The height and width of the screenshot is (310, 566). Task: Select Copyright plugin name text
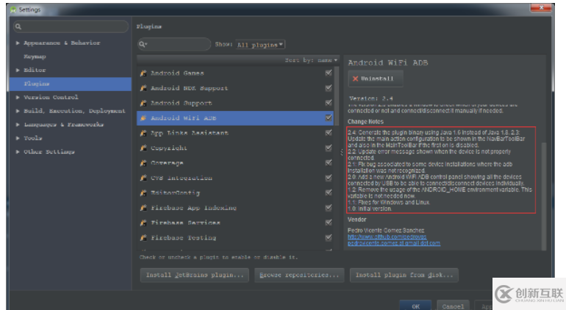(169, 148)
